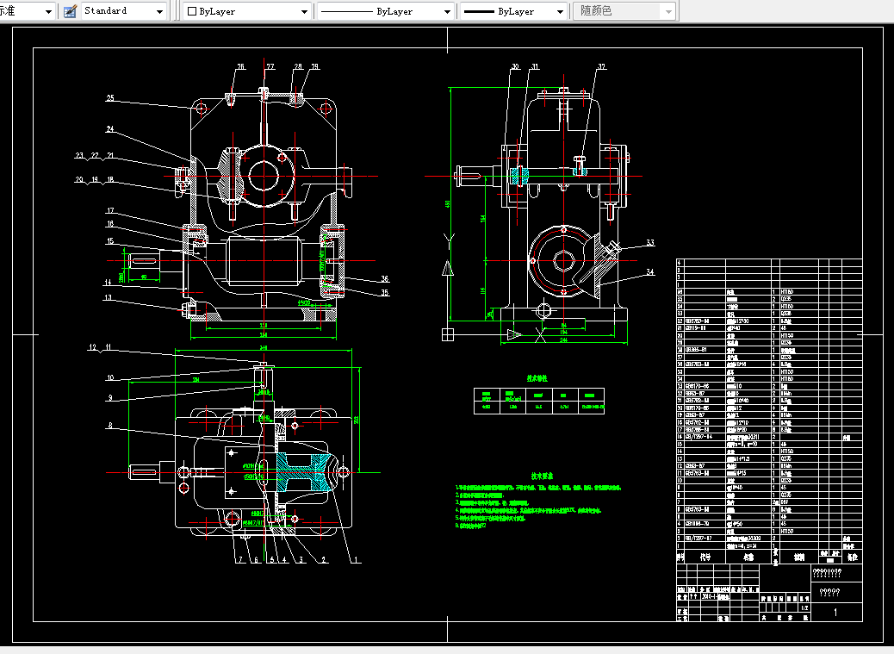Select part balloon number 26
This screenshot has width=894, height=654.
[x=240, y=66]
